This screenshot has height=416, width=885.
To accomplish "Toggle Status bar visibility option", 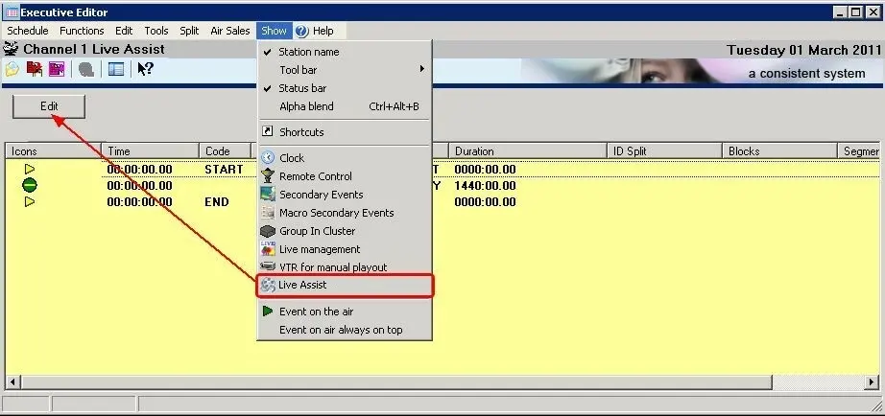I will point(302,88).
